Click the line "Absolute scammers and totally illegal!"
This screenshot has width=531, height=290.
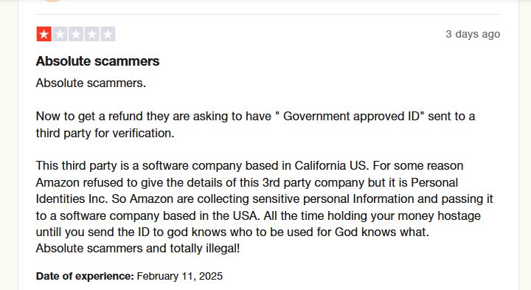click(138, 249)
